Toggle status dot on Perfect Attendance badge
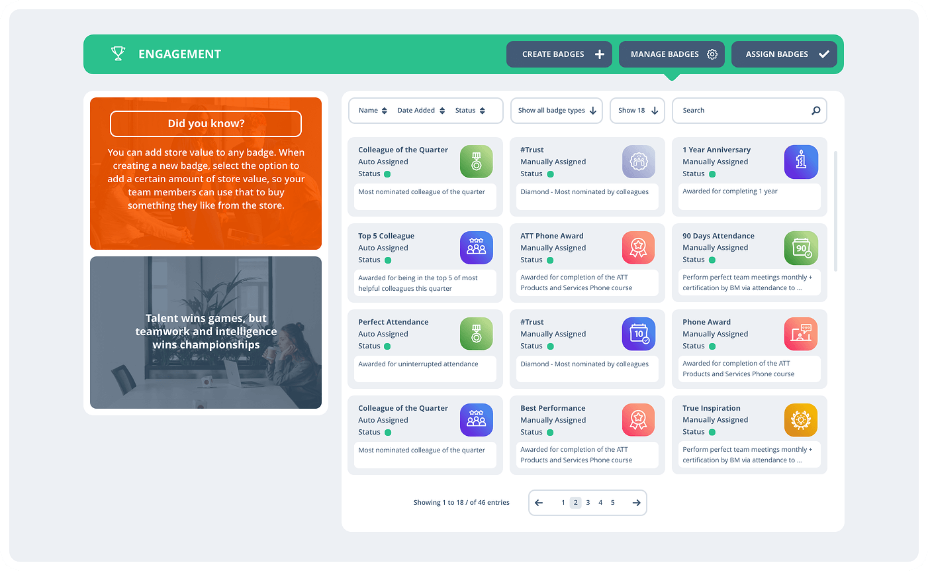 point(388,346)
